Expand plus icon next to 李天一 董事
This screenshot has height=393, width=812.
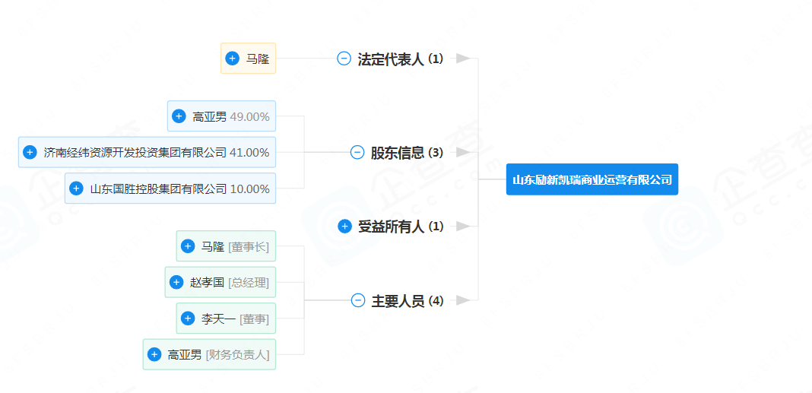(x=188, y=319)
